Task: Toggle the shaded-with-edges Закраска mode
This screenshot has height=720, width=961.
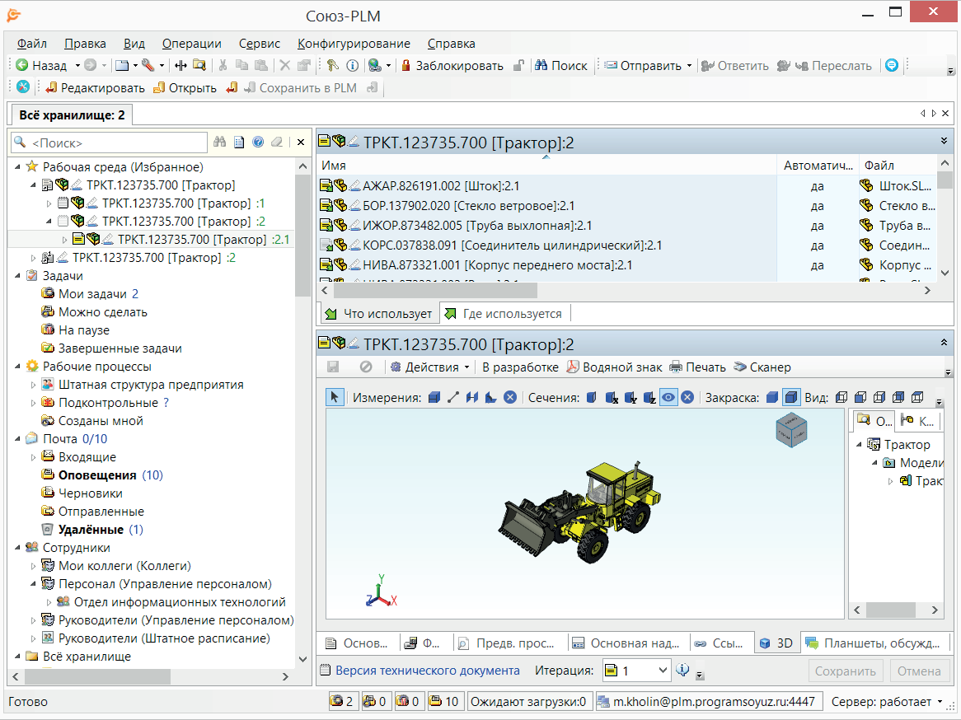Action: (790, 398)
